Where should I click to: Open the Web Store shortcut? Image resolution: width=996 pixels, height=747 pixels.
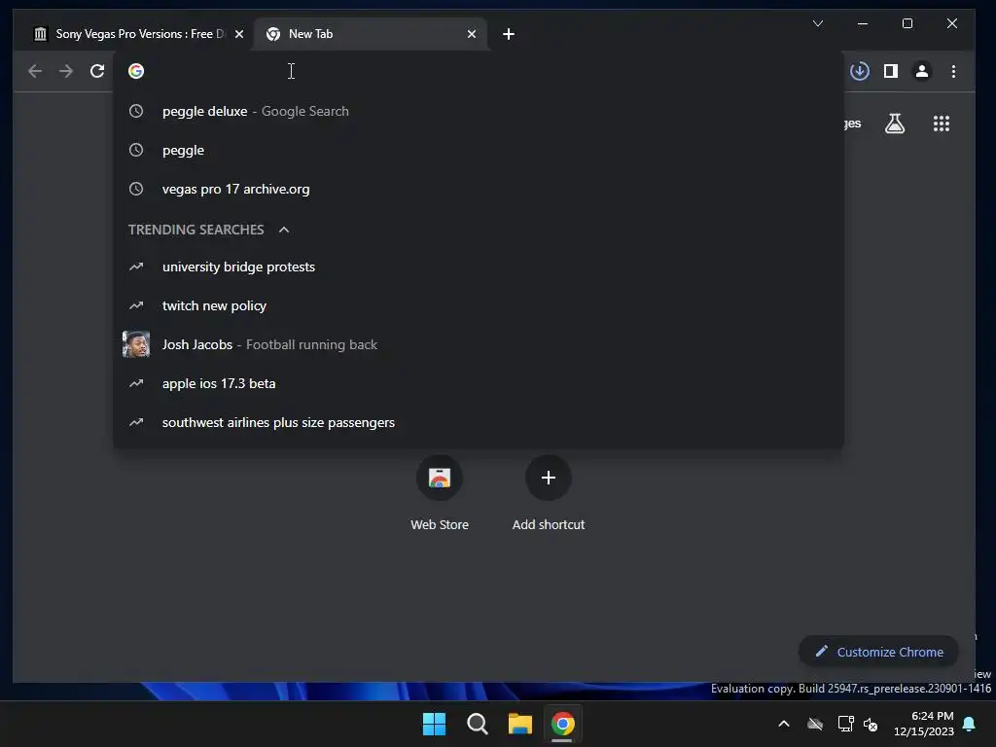pos(440,493)
